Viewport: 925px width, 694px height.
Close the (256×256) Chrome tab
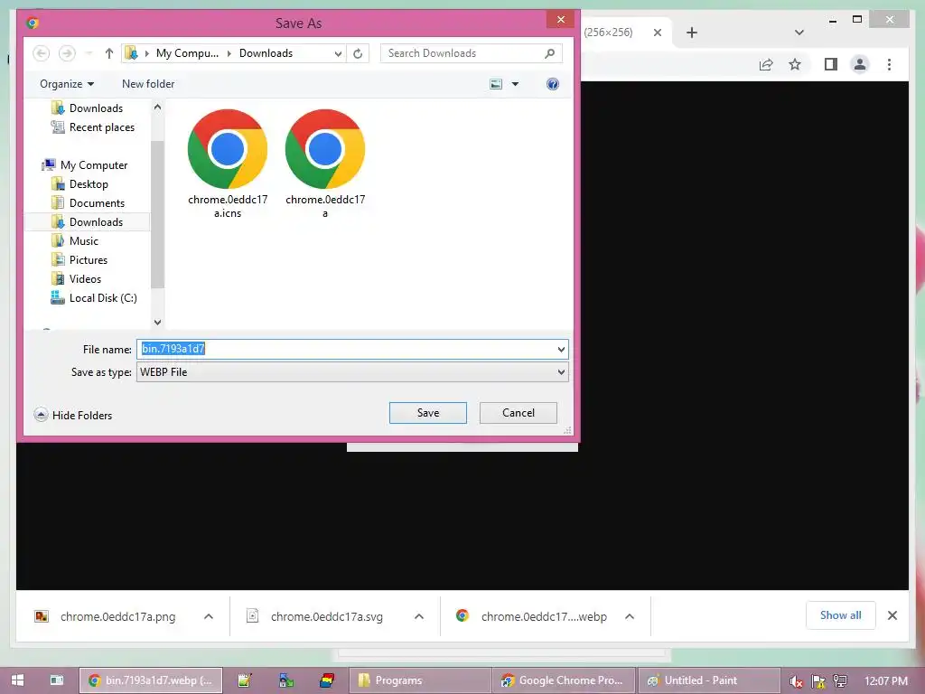tap(658, 33)
